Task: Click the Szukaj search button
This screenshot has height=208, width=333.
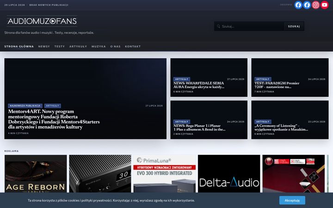Action: tap(294, 26)
